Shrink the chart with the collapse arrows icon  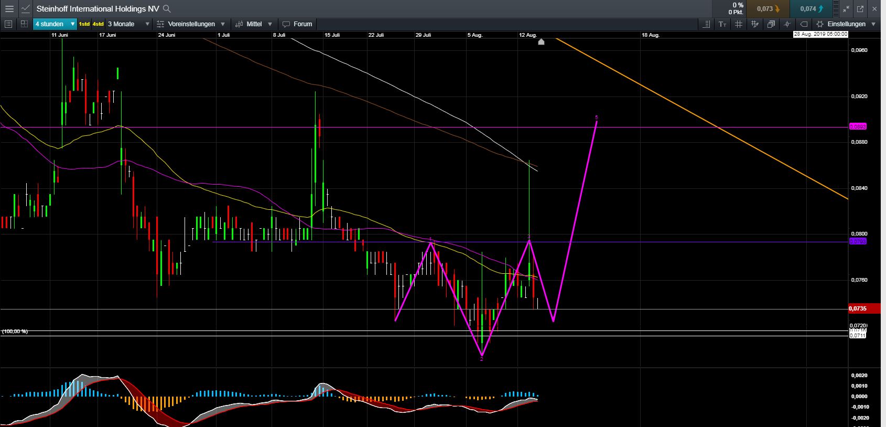(x=847, y=9)
